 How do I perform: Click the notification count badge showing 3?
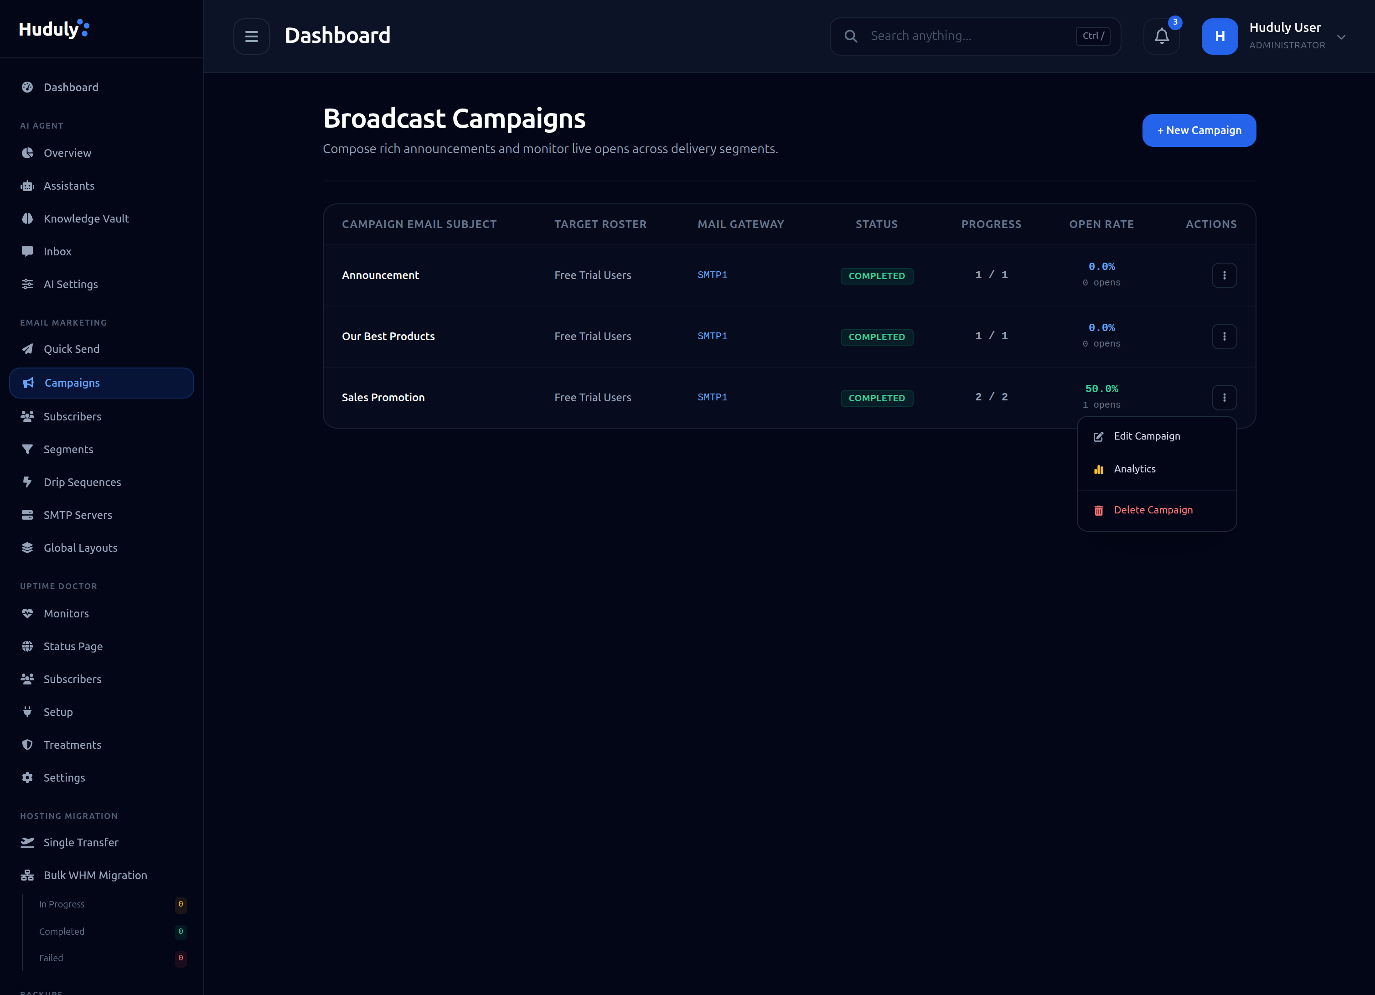[x=1175, y=22]
